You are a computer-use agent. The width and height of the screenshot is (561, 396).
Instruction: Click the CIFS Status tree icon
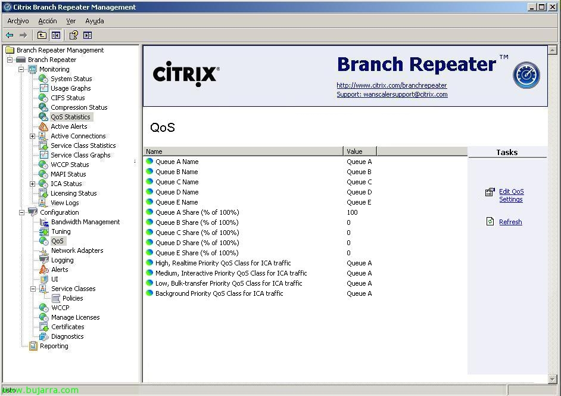pos(43,97)
